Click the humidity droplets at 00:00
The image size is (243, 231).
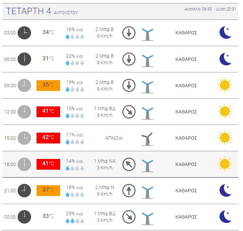75,221
